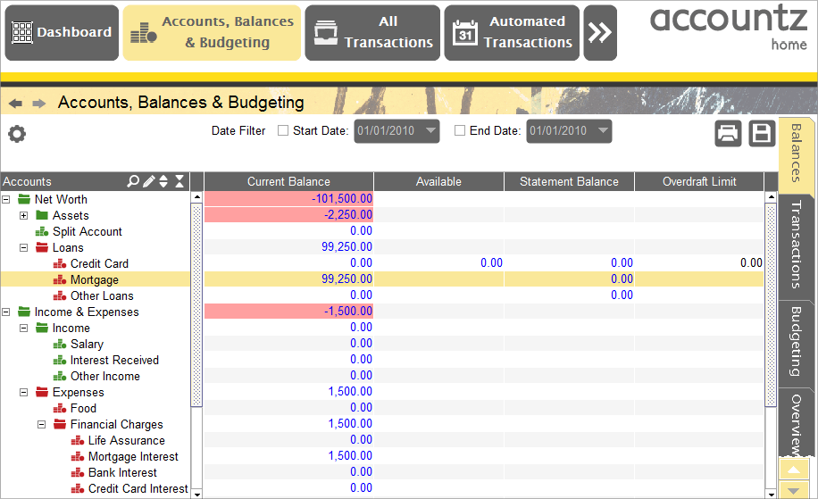818x499 pixels.
Task: Switch to the Transactions side tab
Action: click(796, 245)
